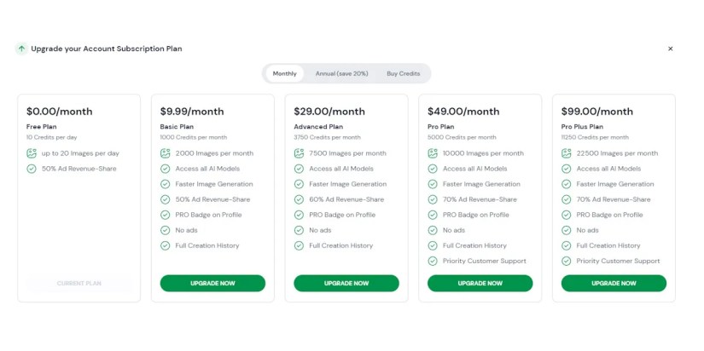Click the green upgrade arrow icon
Image resolution: width=704 pixels, height=351 pixels.
point(21,49)
